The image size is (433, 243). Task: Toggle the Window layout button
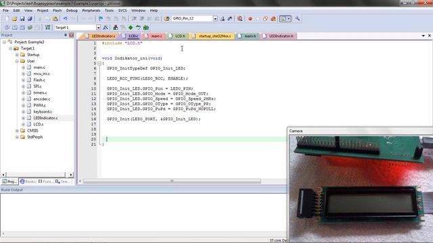(x=283, y=19)
